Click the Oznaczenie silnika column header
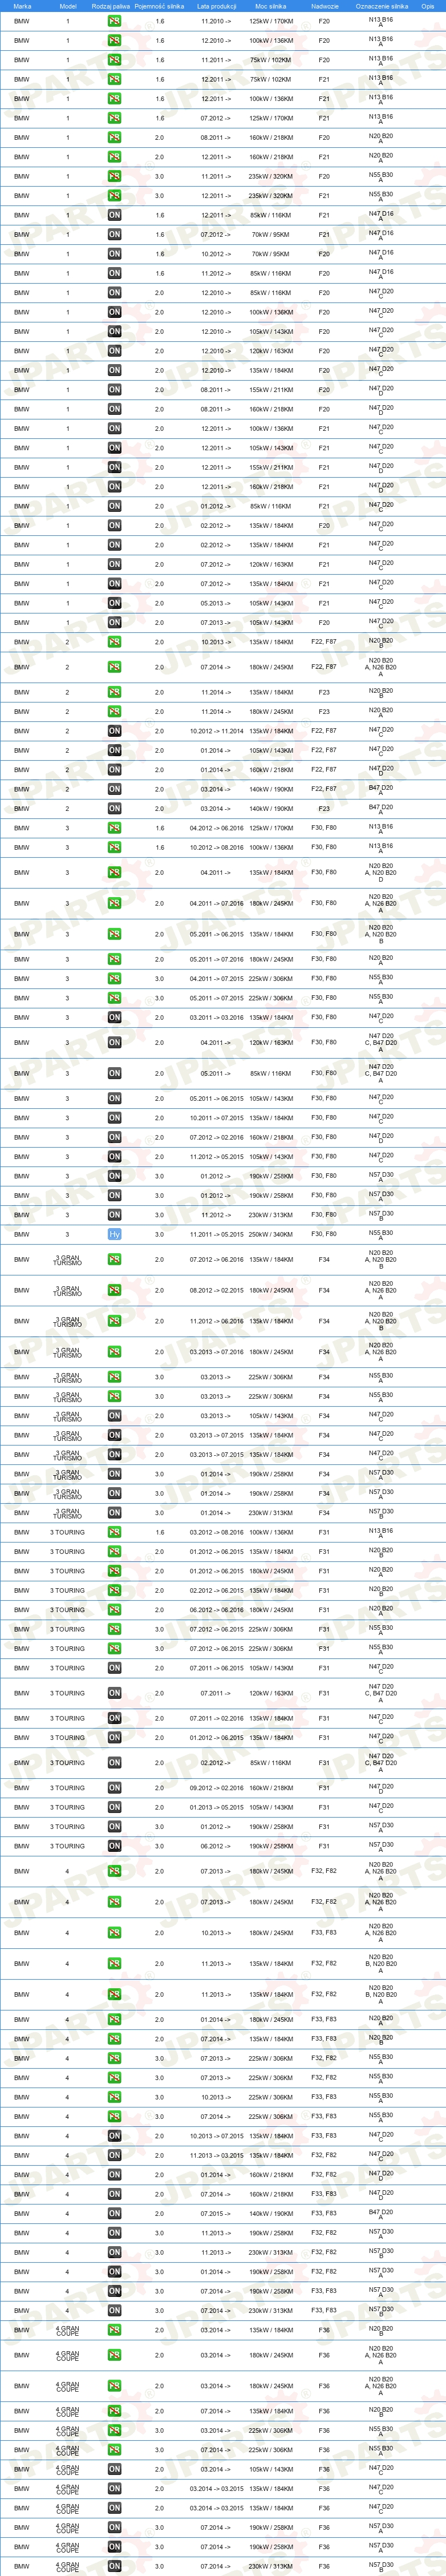Viewport: 446px width, 2576px height. (x=381, y=6)
